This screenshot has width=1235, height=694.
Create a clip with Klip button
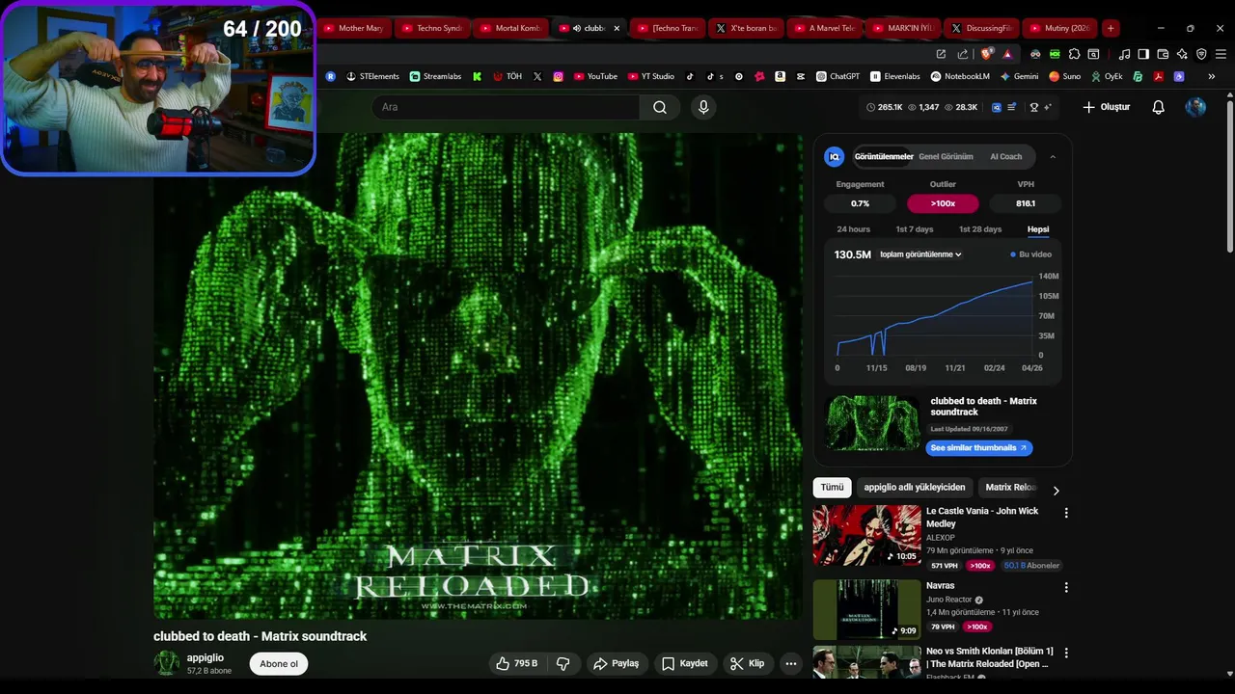[748, 663]
